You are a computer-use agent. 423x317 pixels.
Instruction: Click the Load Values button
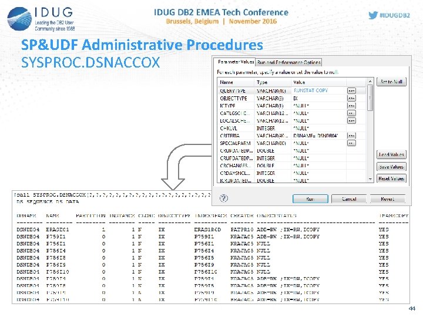point(391,154)
